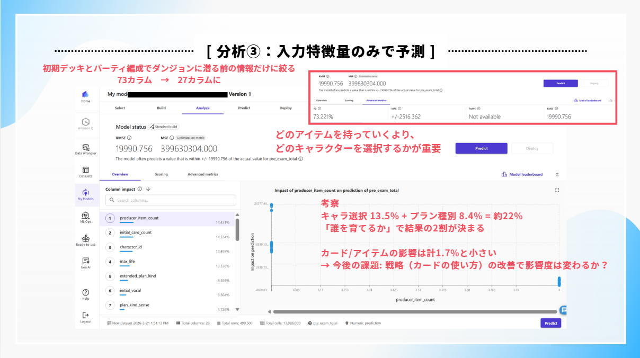The image size is (640, 358).
Task: Click column list scroll-down arrow
Action: click(237, 310)
